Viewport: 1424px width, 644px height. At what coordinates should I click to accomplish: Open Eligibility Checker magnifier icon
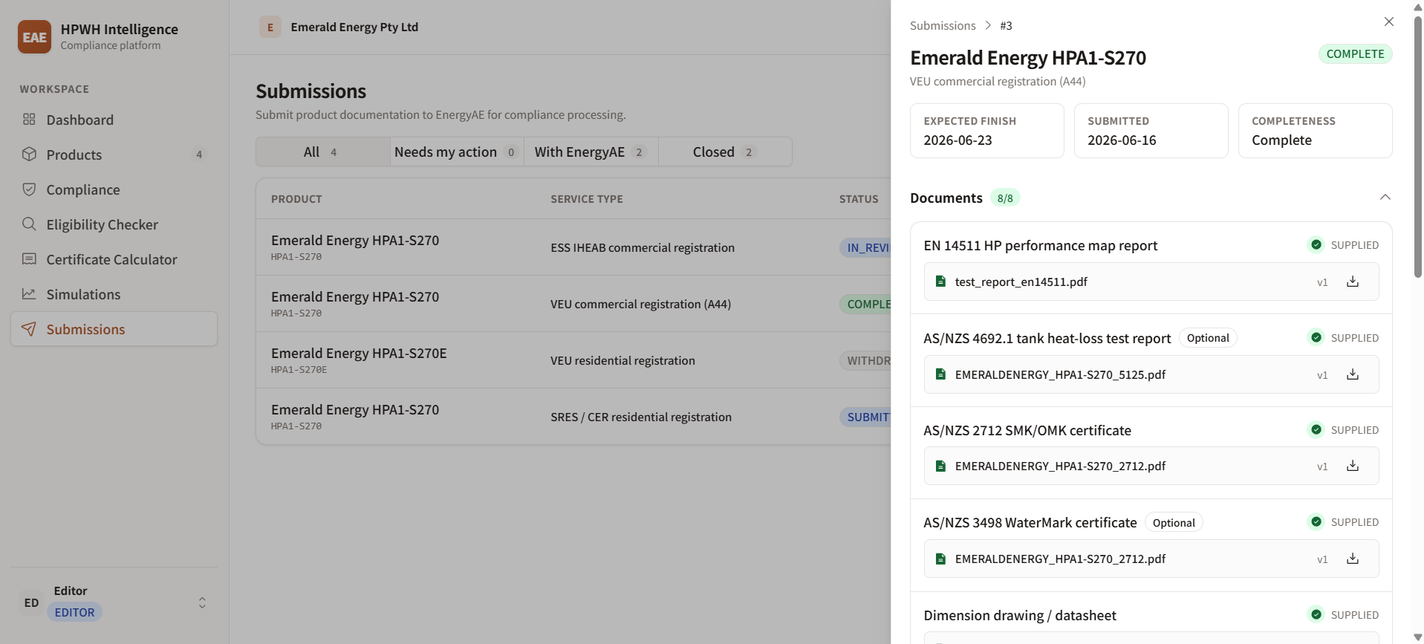(x=29, y=224)
